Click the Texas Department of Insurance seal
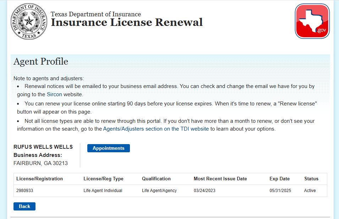This screenshot has height=219, width=339. coord(29,22)
